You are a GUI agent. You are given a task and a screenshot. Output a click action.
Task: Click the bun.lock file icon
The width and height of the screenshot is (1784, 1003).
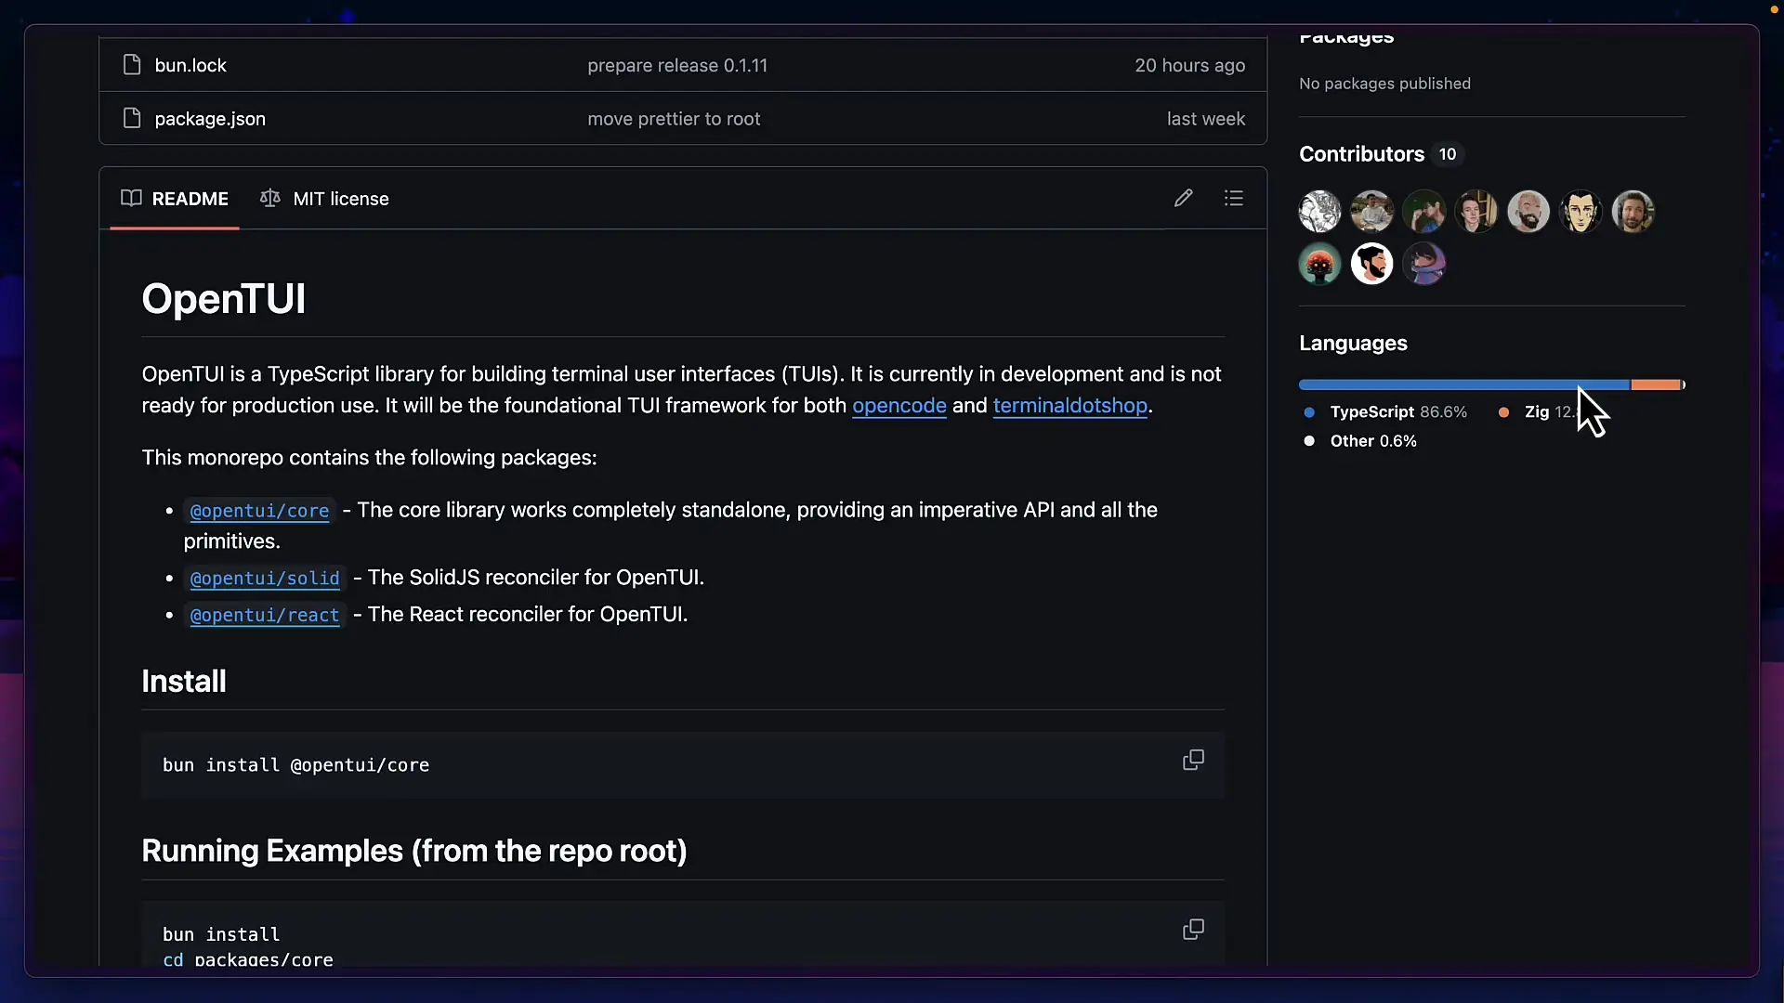(x=132, y=65)
